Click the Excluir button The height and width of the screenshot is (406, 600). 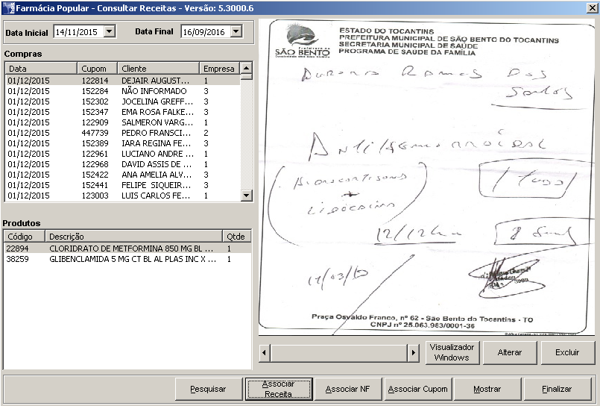pyautogui.click(x=566, y=352)
